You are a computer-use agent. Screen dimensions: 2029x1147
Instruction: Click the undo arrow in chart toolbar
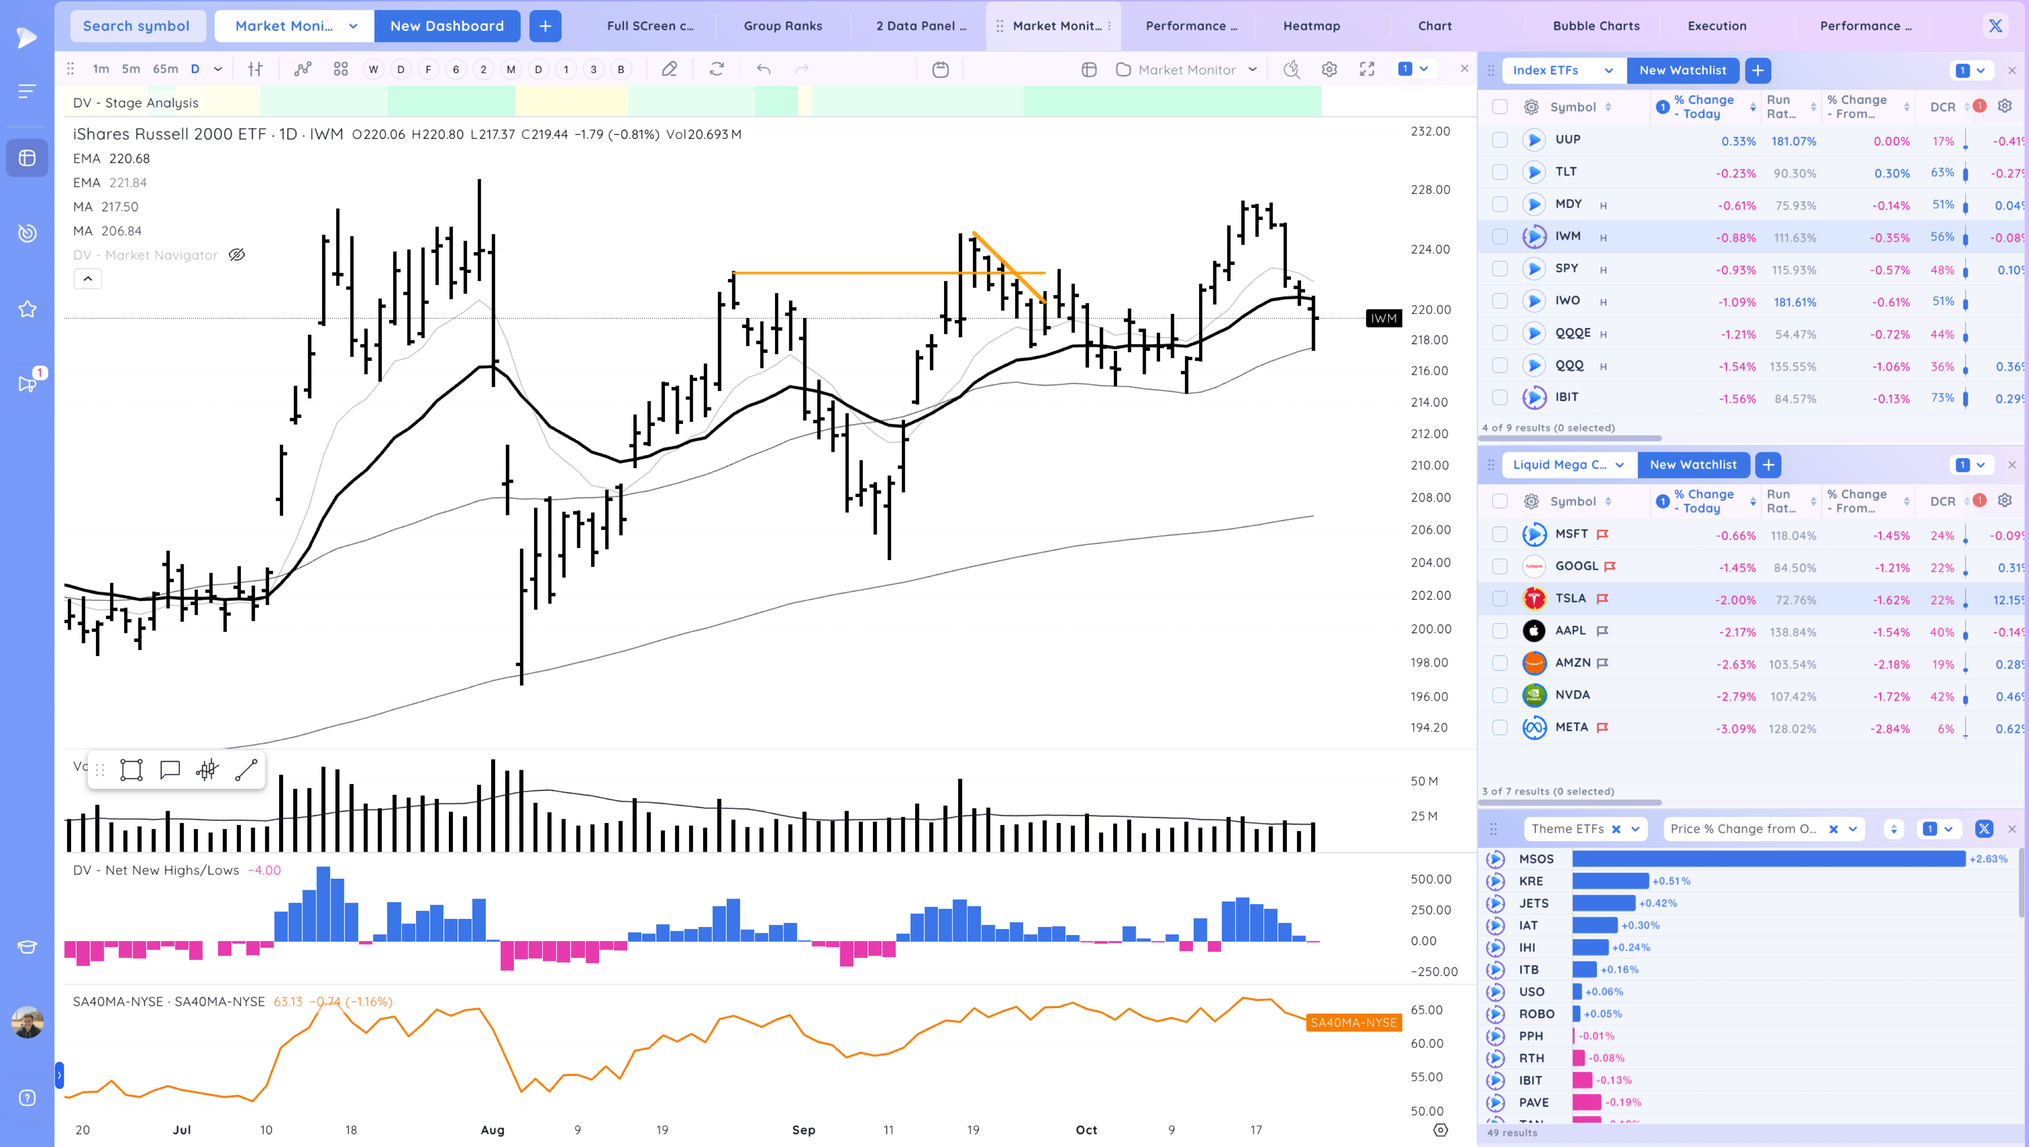click(x=763, y=69)
